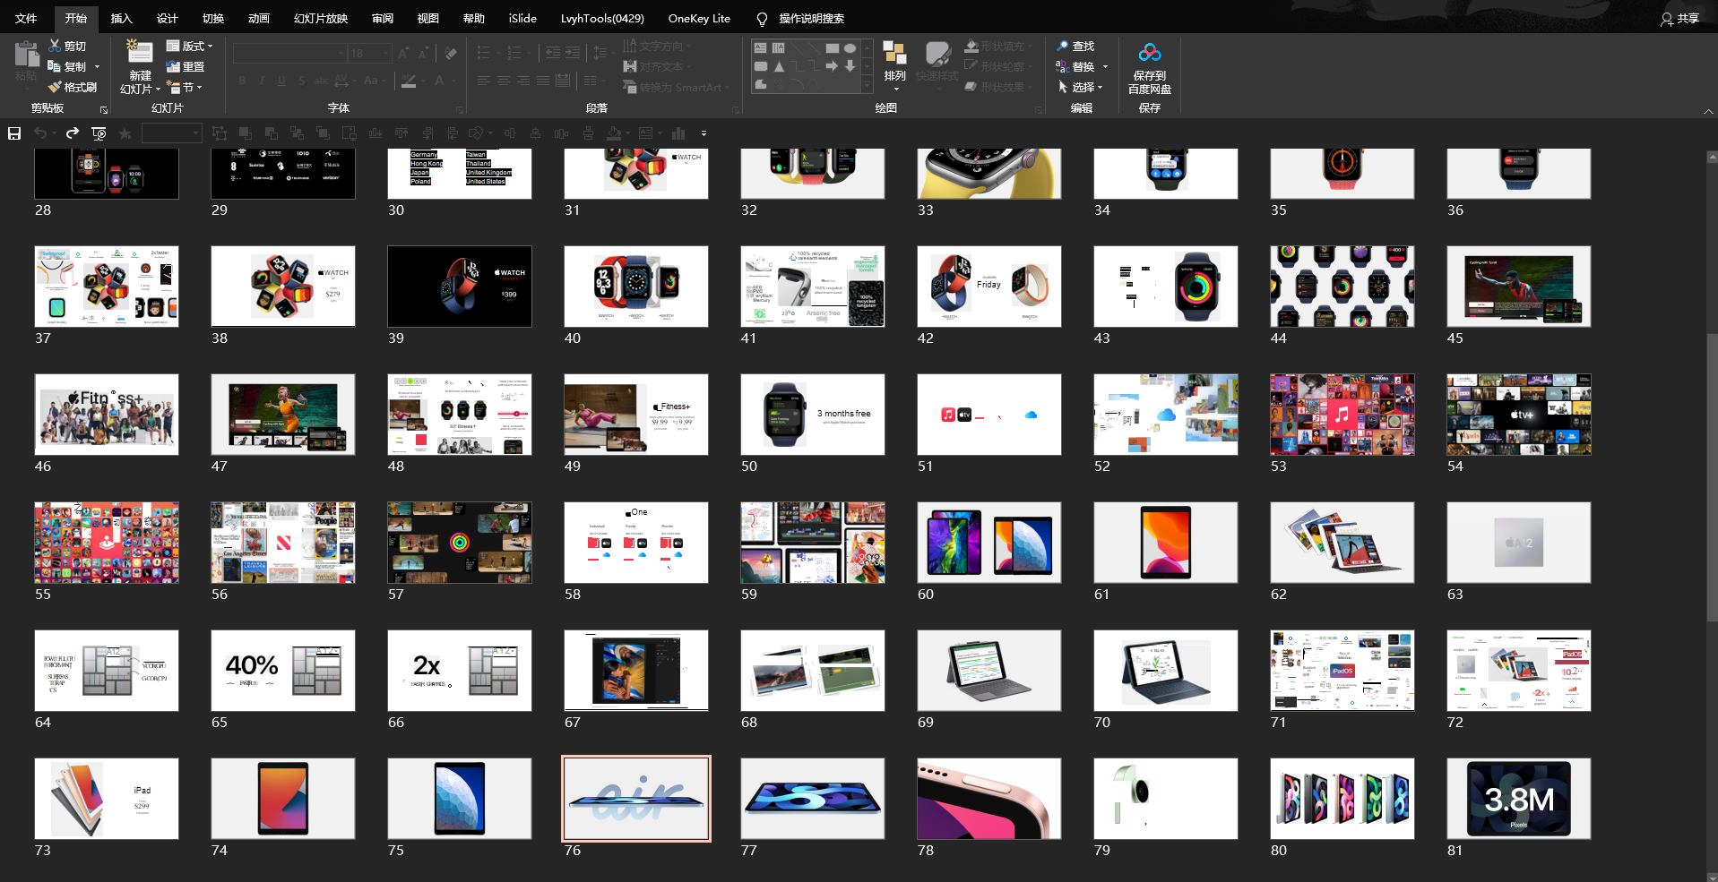Open the iSlide tab
This screenshot has height=882, width=1718.
pyautogui.click(x=522, y=18)
